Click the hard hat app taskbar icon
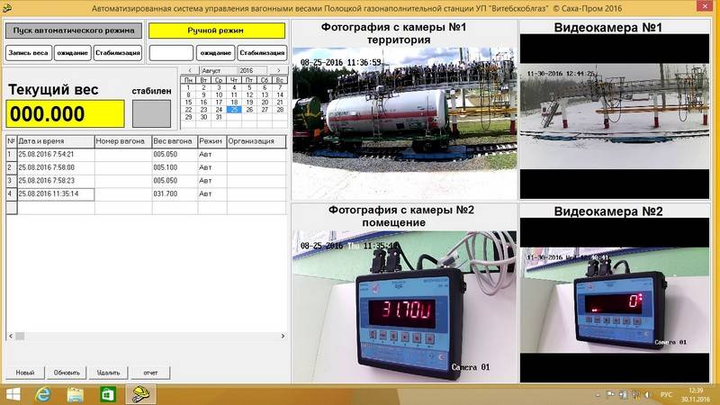Image resolution: width=720 pixels, height=405 pixels. click(x=141, y=394)
